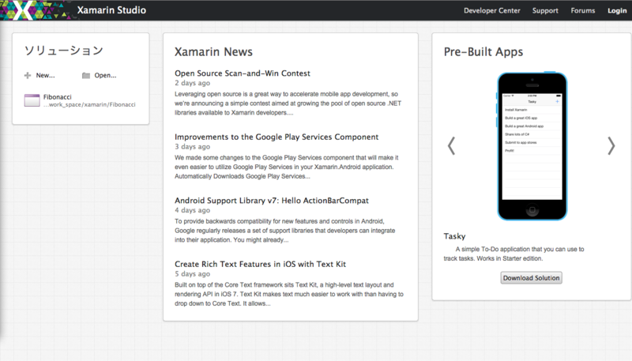Click the Scan-and-Win Contest summary paragraph
This screenshot has height=361, width=632.
click(x=288, y=103)
